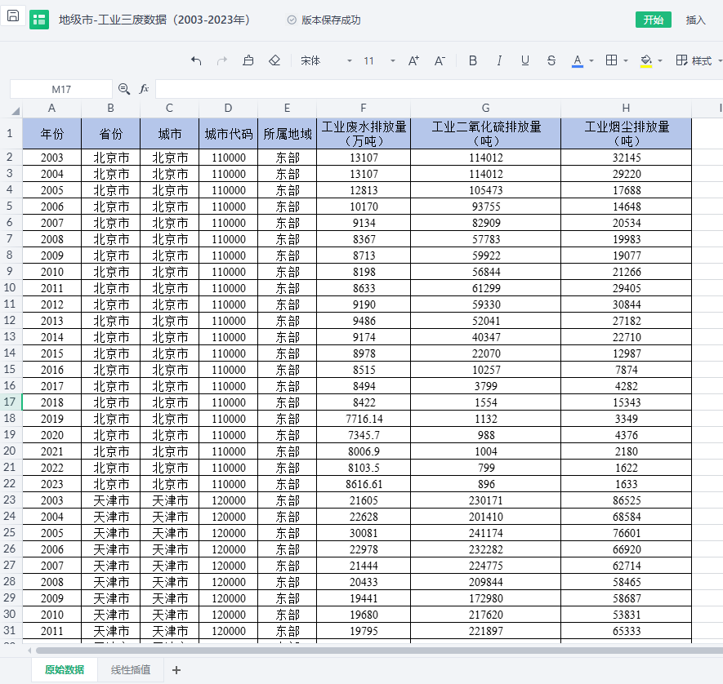
Task: Click the 120000 cell in row 23
Action: [228, 500]
